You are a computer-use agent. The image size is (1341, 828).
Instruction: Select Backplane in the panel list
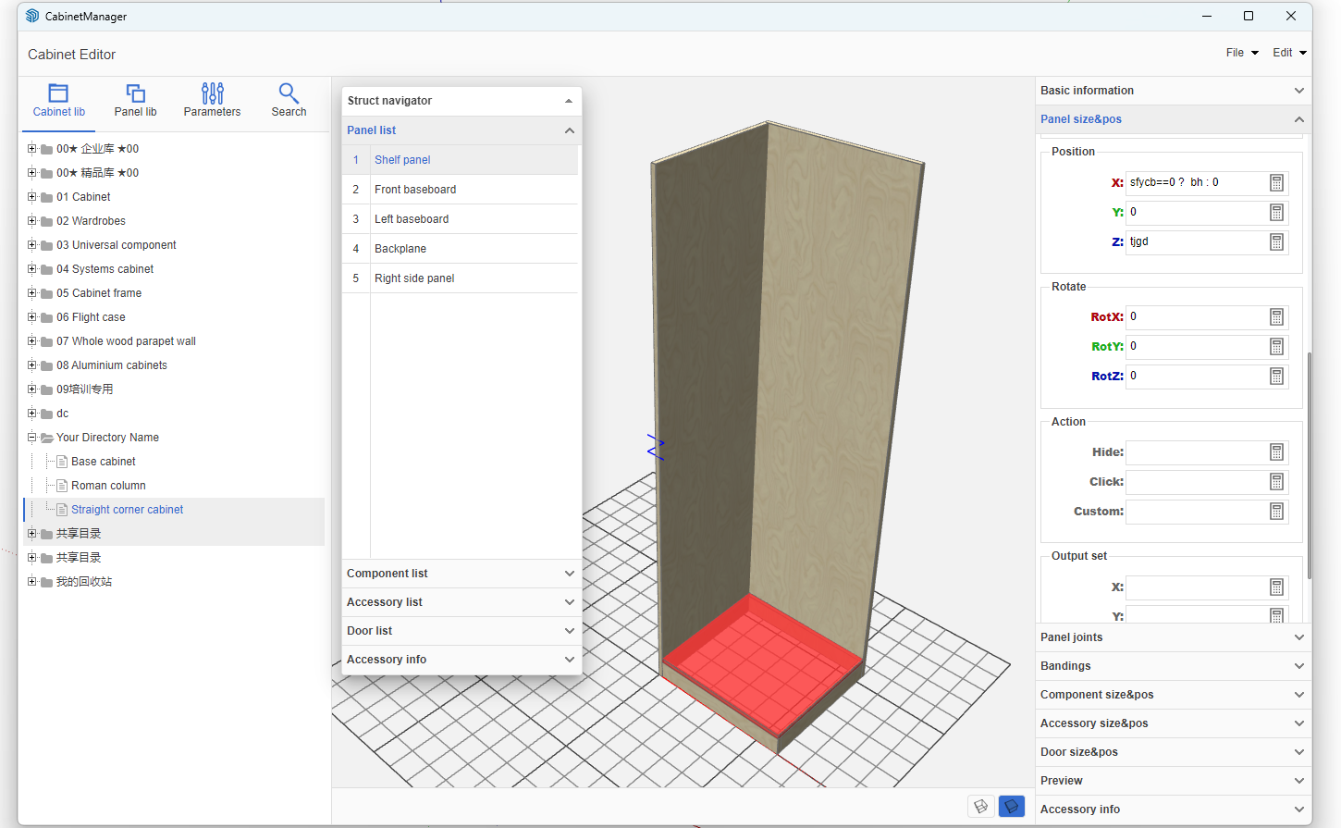tap(400, 249)
